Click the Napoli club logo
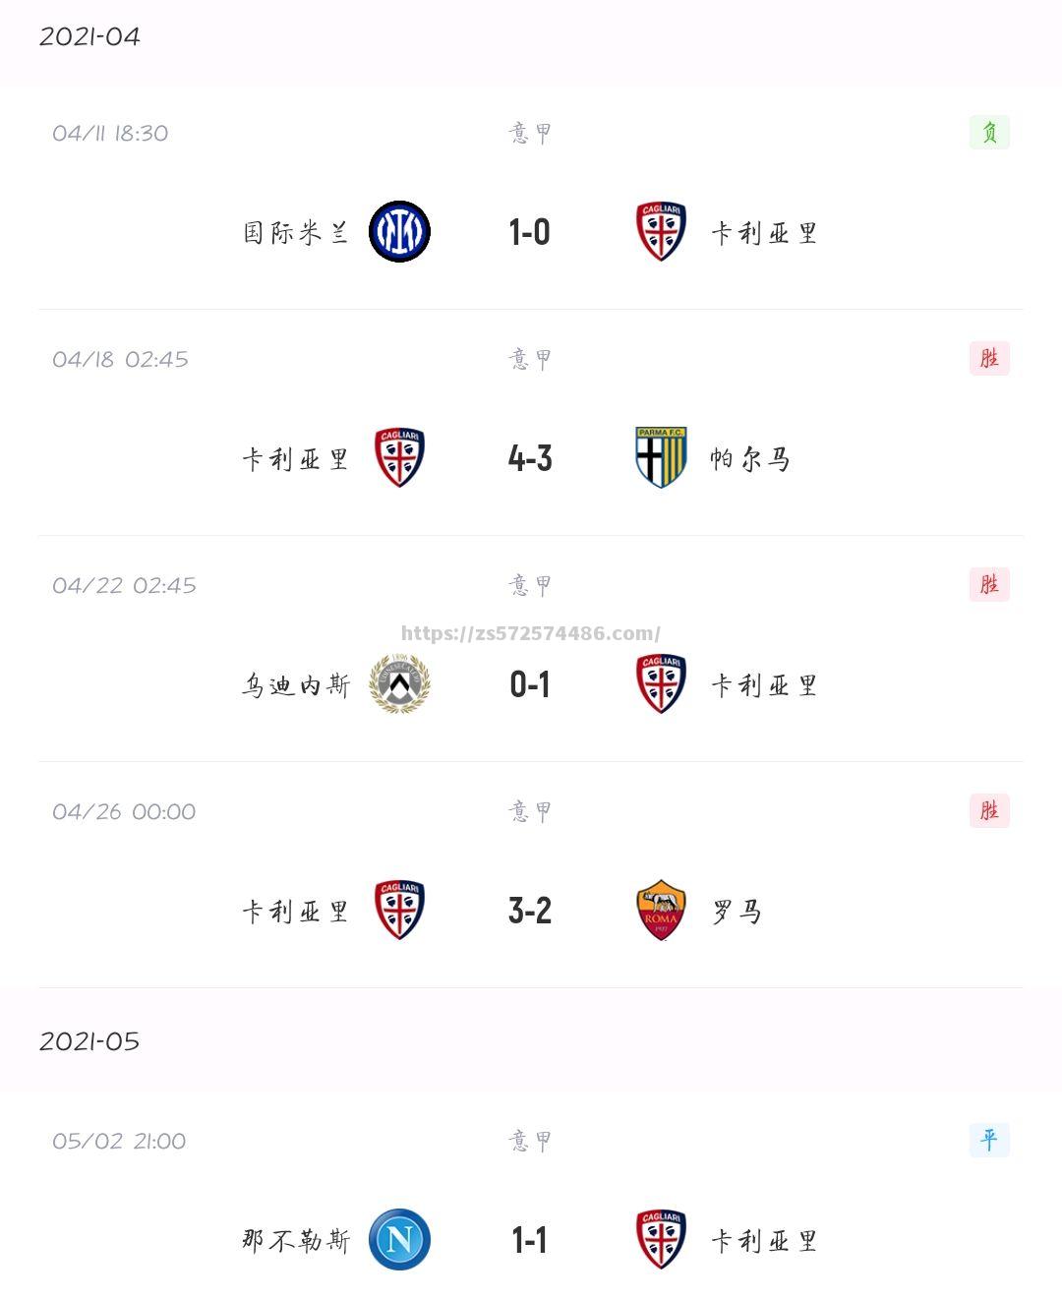The image size is (1062, 1299). pyautogui.click(x=399, y=1240)
